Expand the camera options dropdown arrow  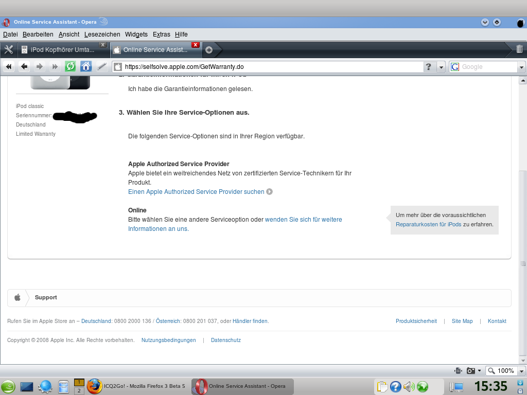coord(479,370)
